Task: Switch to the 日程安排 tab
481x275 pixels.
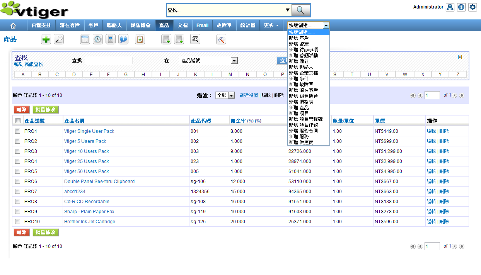Action: pyautogui.click(x=41, y=25)
